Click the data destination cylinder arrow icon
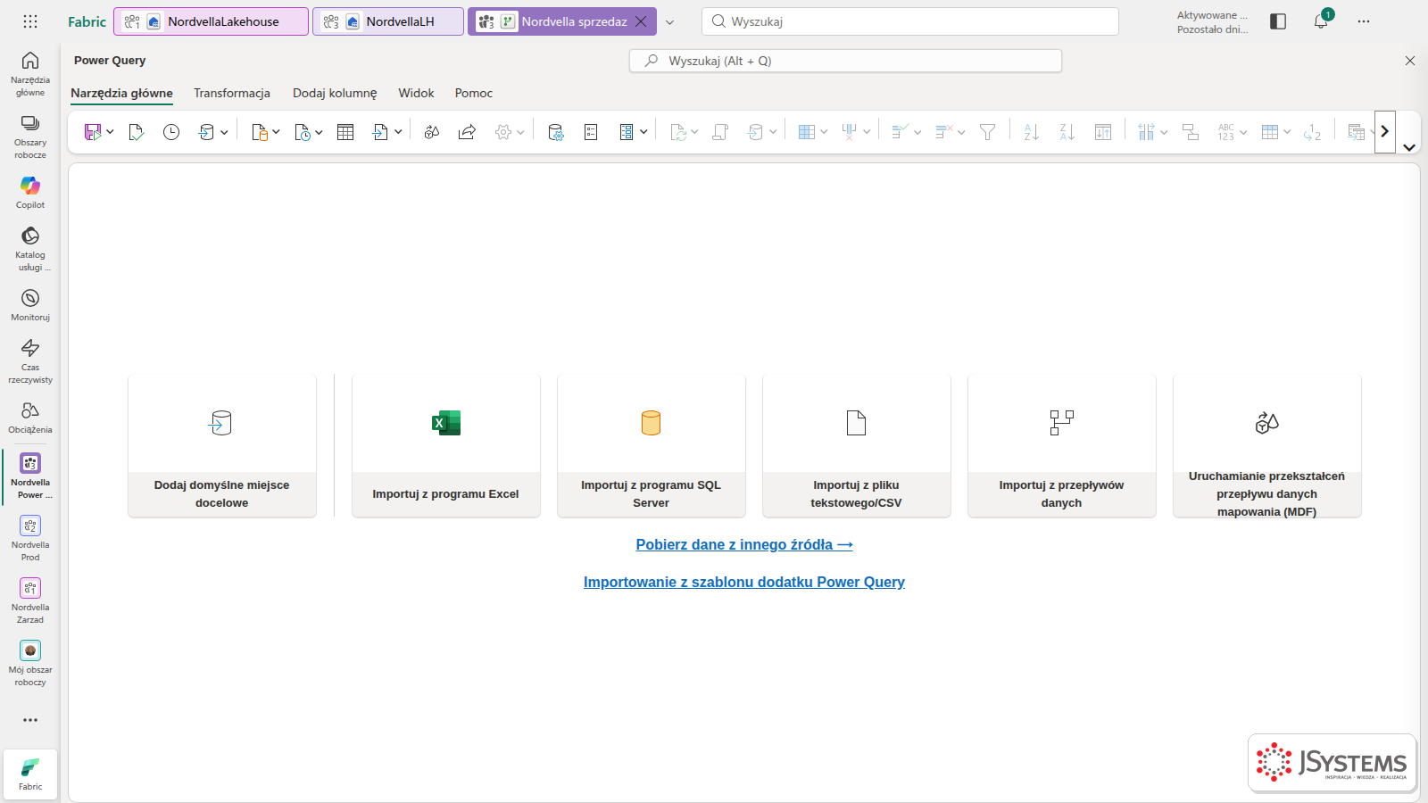The width and height of the screenshot is (1428, 803). (207, 132)
